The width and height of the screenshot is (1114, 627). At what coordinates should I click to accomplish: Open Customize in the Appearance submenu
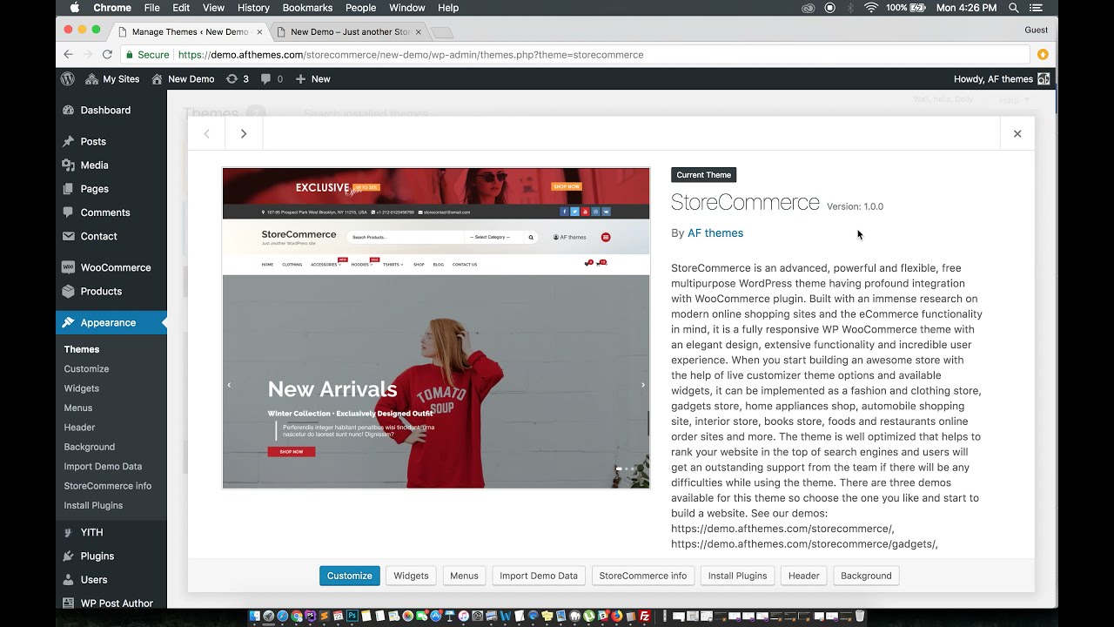coord(86,369)
